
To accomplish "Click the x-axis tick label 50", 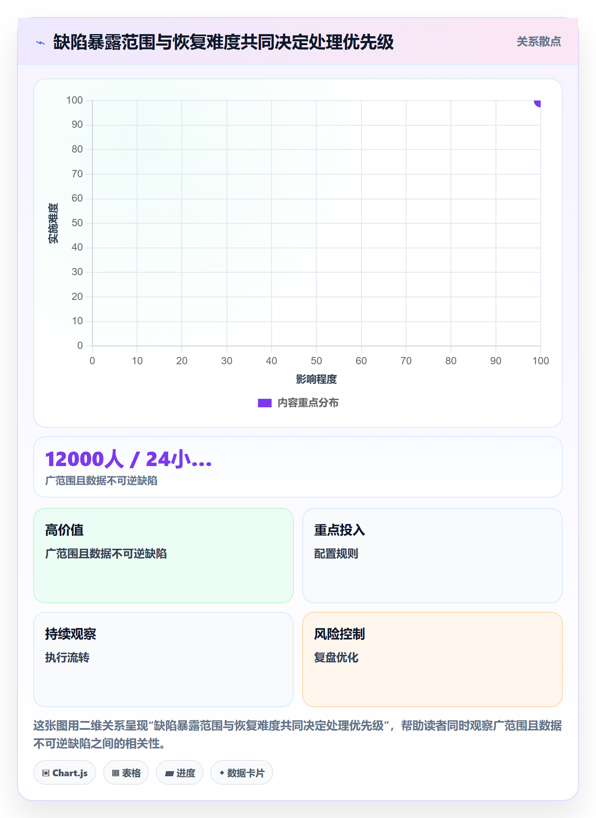I will pyautogui.click(x=316, y=361).
